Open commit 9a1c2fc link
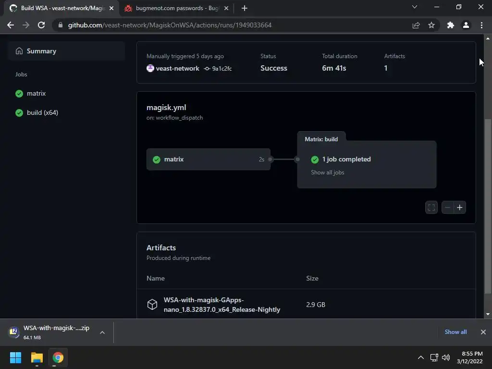The width and height of the screenshot is (492, 369). tap(222, 68)
